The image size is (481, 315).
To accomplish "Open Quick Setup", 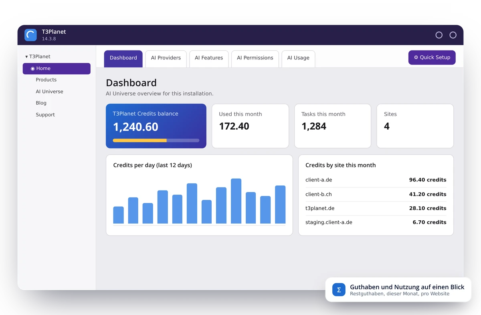I will coord(432,57).
